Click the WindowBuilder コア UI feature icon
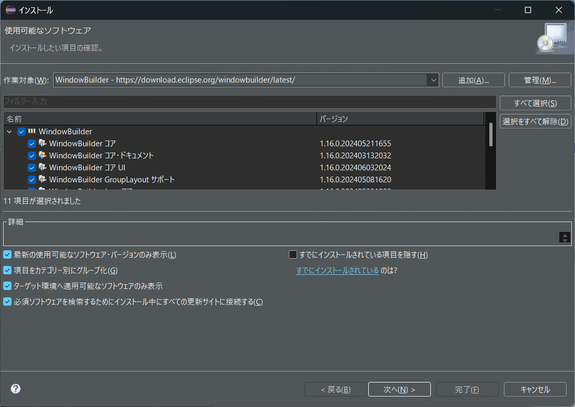This screenshot has width=575, height=407. click(x=42, y=167)
